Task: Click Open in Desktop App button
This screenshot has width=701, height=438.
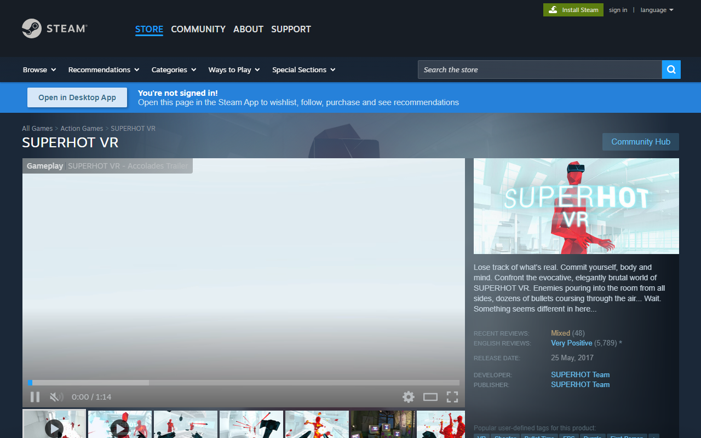Action: pos(77,97)
